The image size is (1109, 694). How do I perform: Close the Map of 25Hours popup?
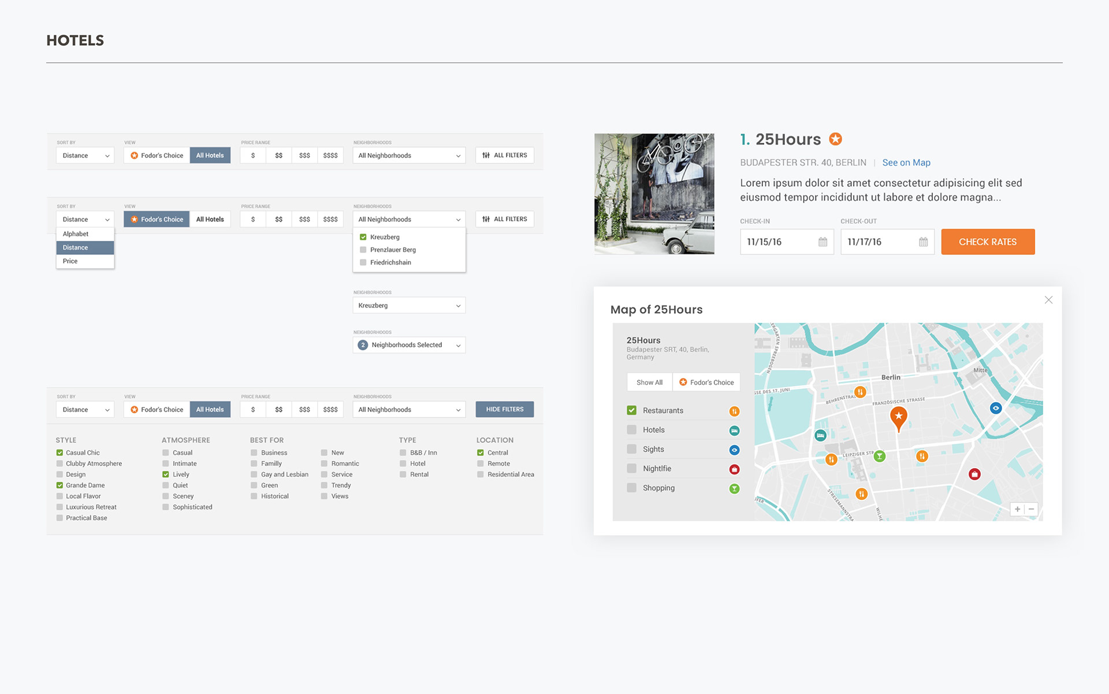point(1048,300)
